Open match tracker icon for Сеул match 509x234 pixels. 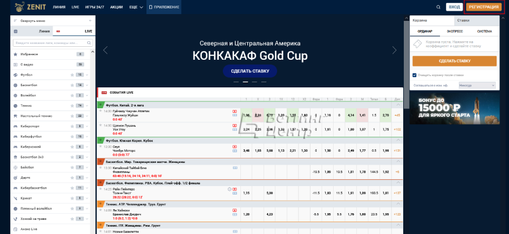click(x=235, y=151)
